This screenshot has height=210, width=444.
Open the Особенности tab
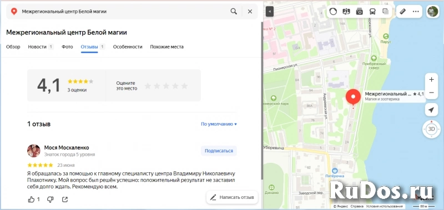click(128, 47)
